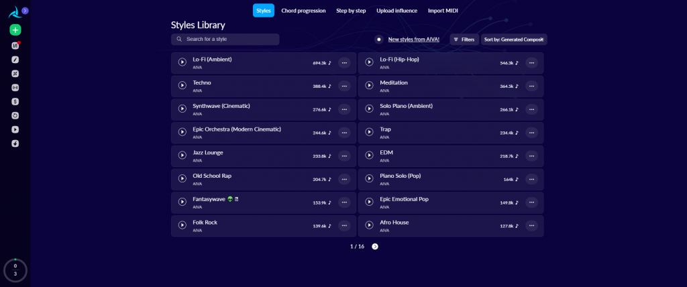This screenshot has width=687, height=287.
Task: Open the more options menu for Trap
Action: 531,132
